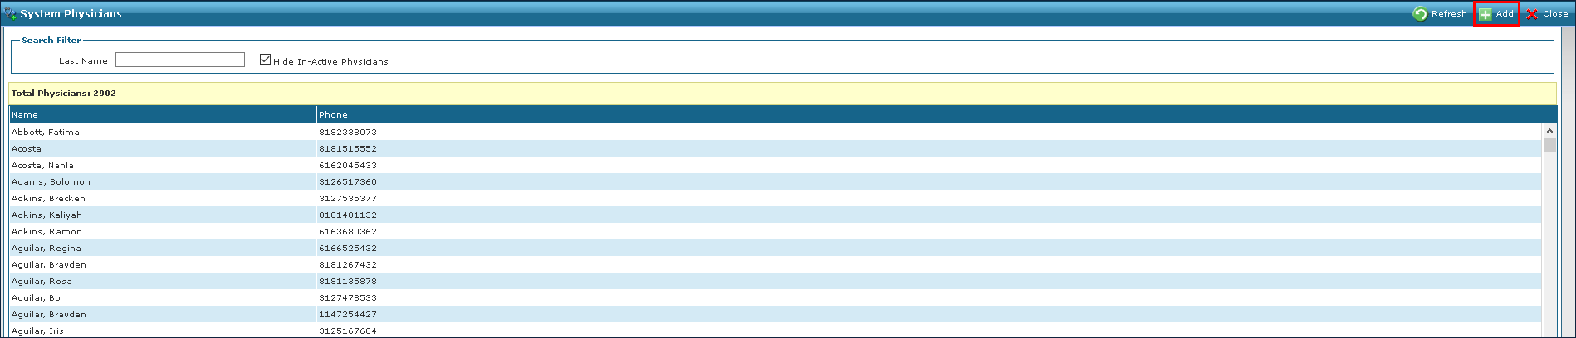Select the Aguilar, Bo row
This screenshot has width=1576, height=338.
click(36, 298)
